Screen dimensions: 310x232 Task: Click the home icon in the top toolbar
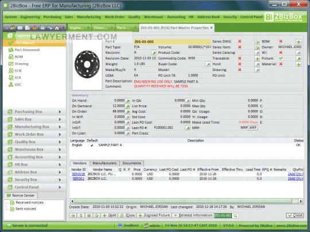[57, 28]
